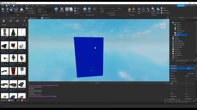Toggle Draw On Top option

click(x=111, y=13)
